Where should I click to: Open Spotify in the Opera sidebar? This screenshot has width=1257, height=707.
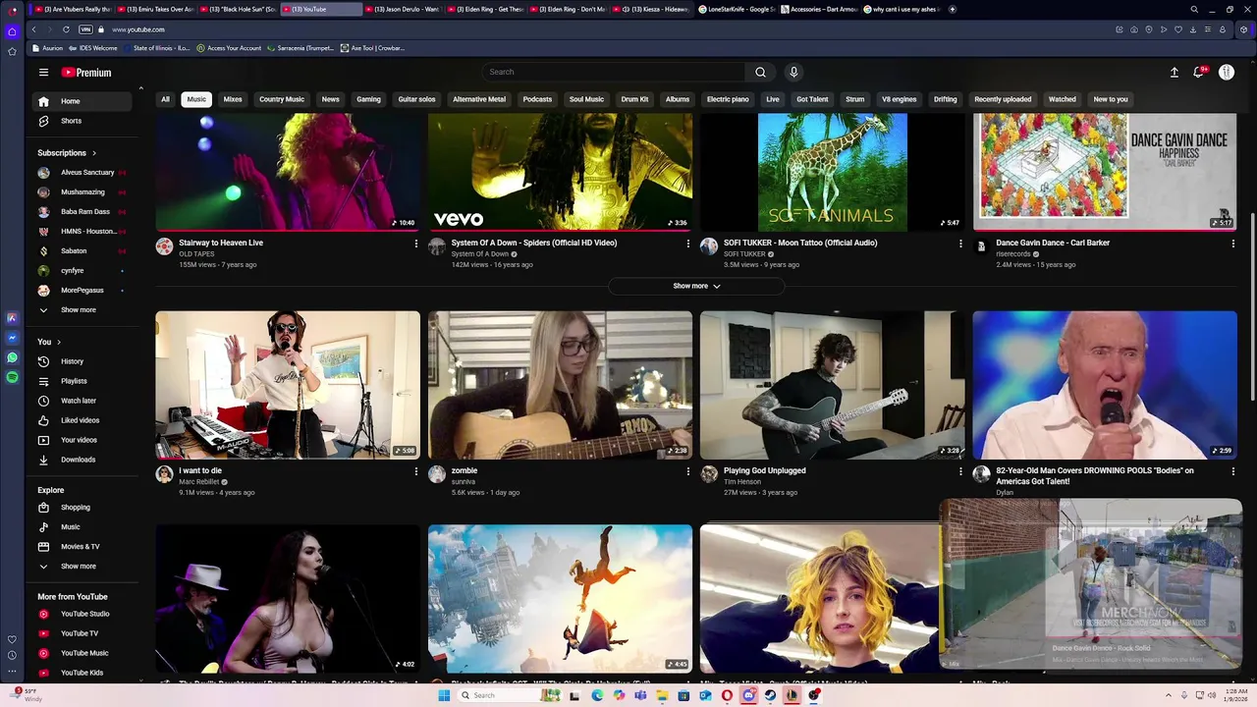[12, 377]
